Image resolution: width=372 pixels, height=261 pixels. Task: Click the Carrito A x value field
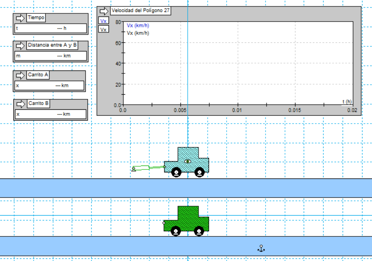[50, 86]
